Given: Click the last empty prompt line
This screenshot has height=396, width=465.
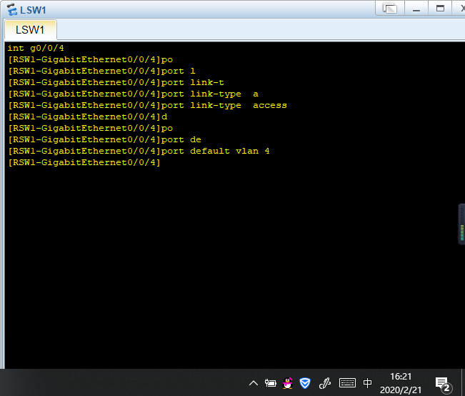Looking at the screenshot, I should (84, 162).
